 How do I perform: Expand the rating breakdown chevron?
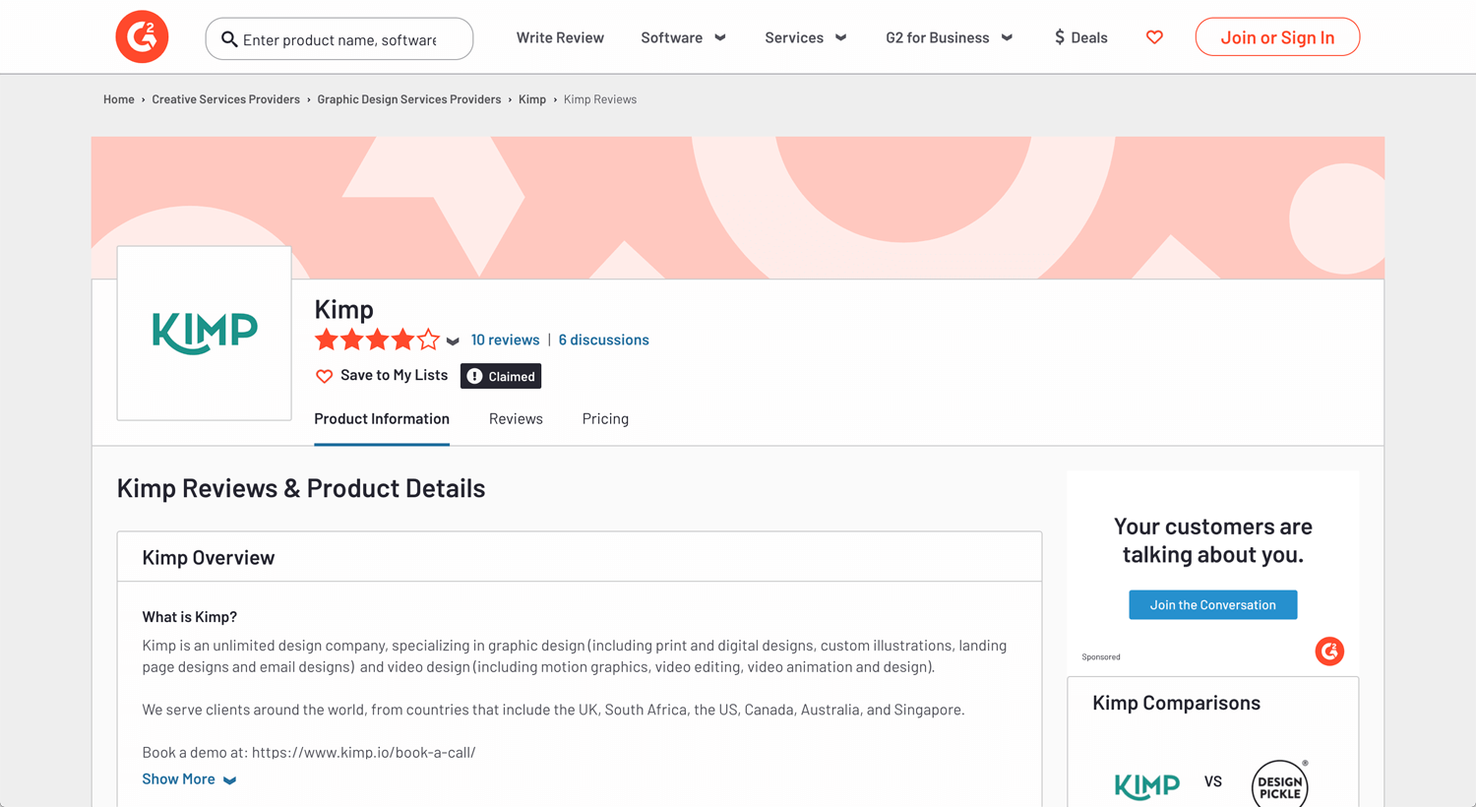coord(453,341)
